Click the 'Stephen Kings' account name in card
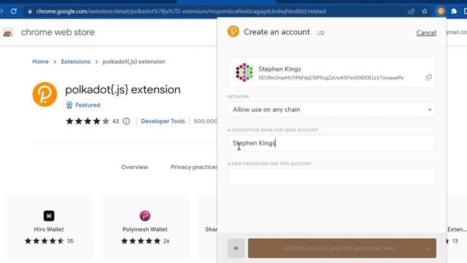 279,69
